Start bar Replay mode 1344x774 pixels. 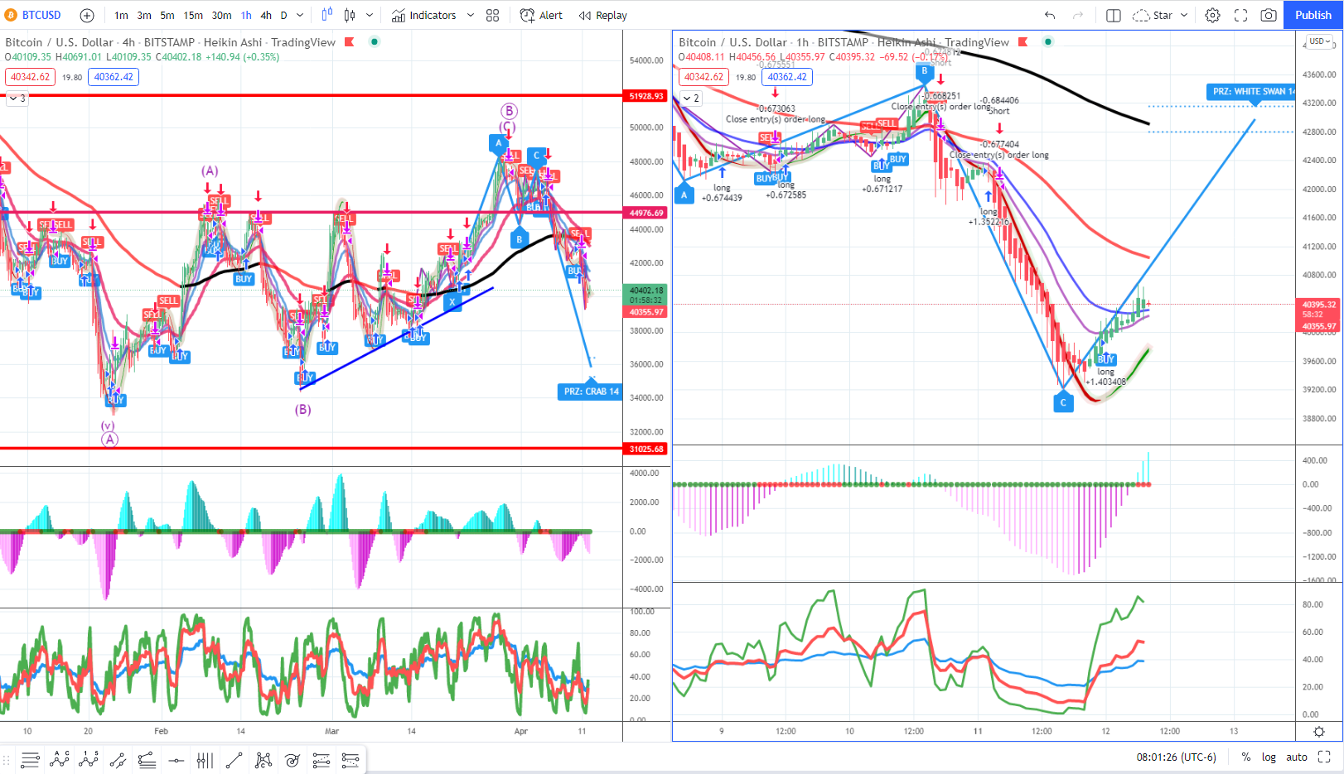603,15
